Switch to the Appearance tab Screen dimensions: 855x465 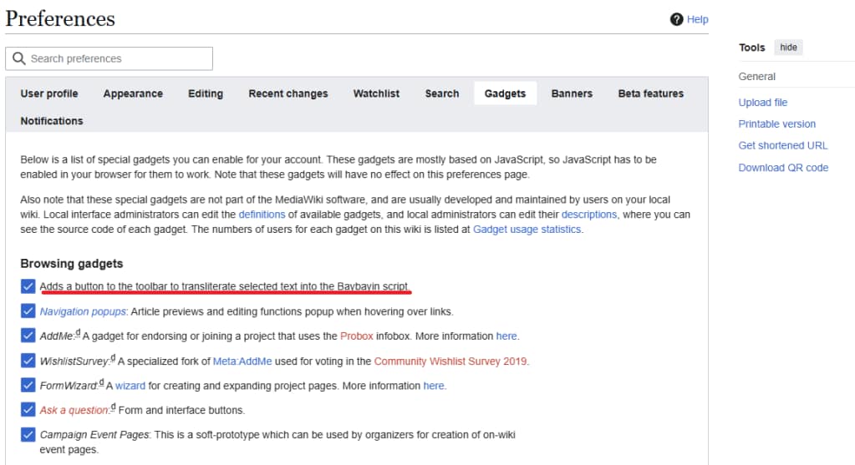133,94
